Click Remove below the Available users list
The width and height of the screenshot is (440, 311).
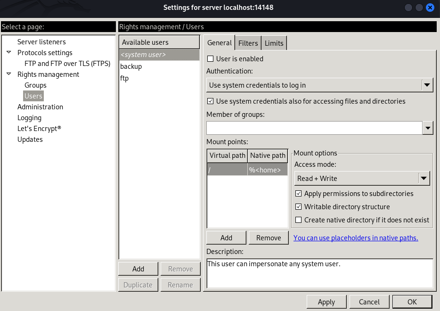pyautogui.click(x=180, y=269)
